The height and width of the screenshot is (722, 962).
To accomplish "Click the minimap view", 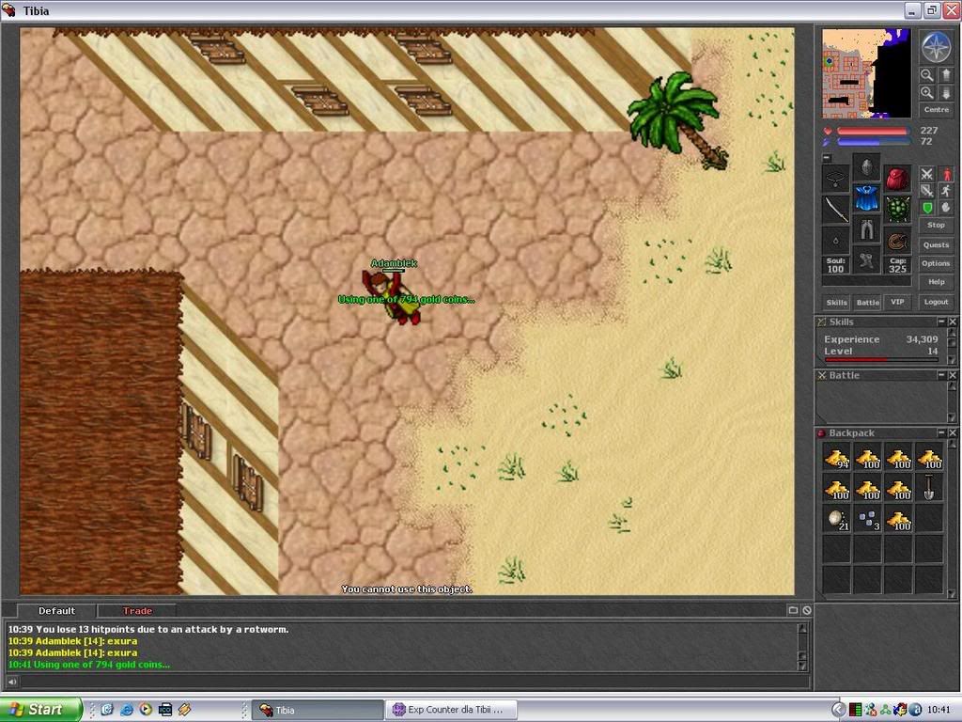I will tap(866, 73).
